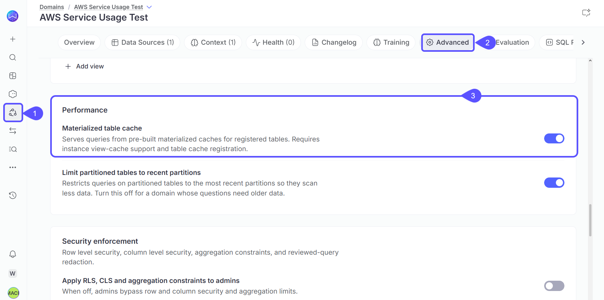Click the vertical scrollbar thumb
Viewport: 604px width, 300px height.
click(x=590, y=220)
